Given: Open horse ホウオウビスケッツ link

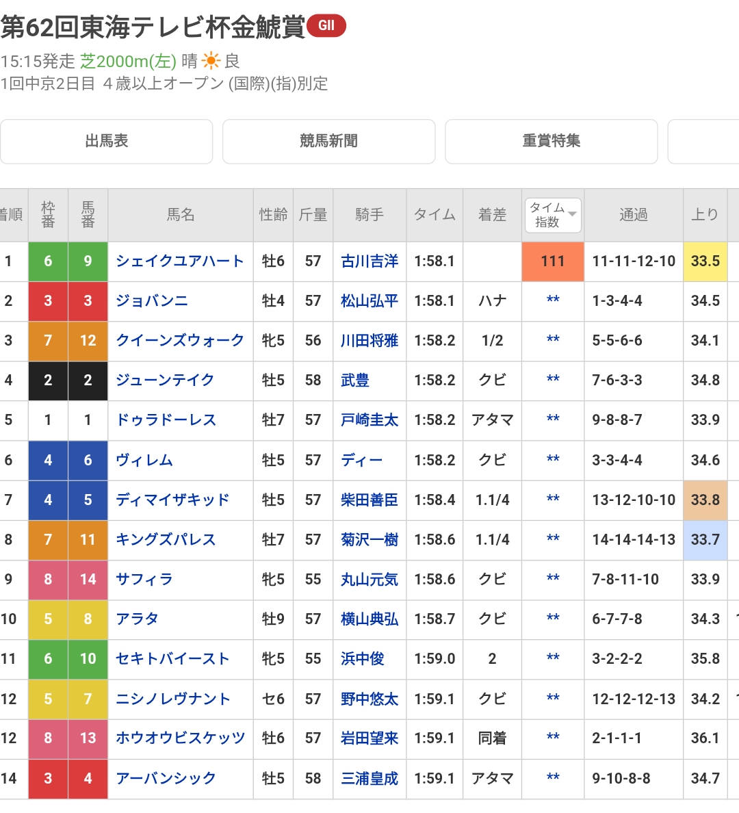Looking at the screenshot, I should pos(180,738).
